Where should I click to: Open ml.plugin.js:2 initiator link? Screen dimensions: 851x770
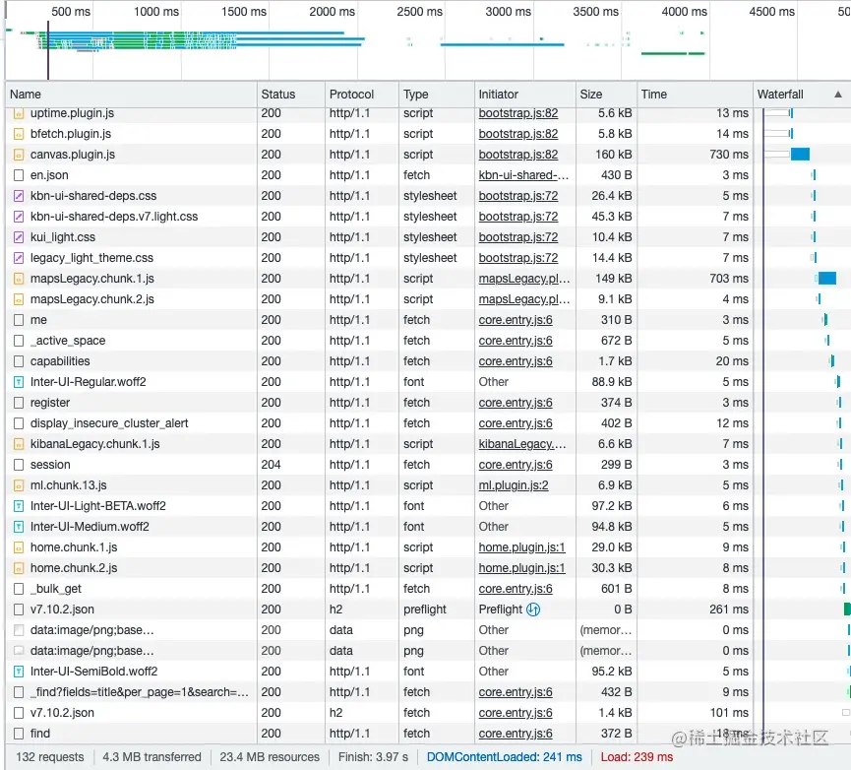(x=514, y=485)
